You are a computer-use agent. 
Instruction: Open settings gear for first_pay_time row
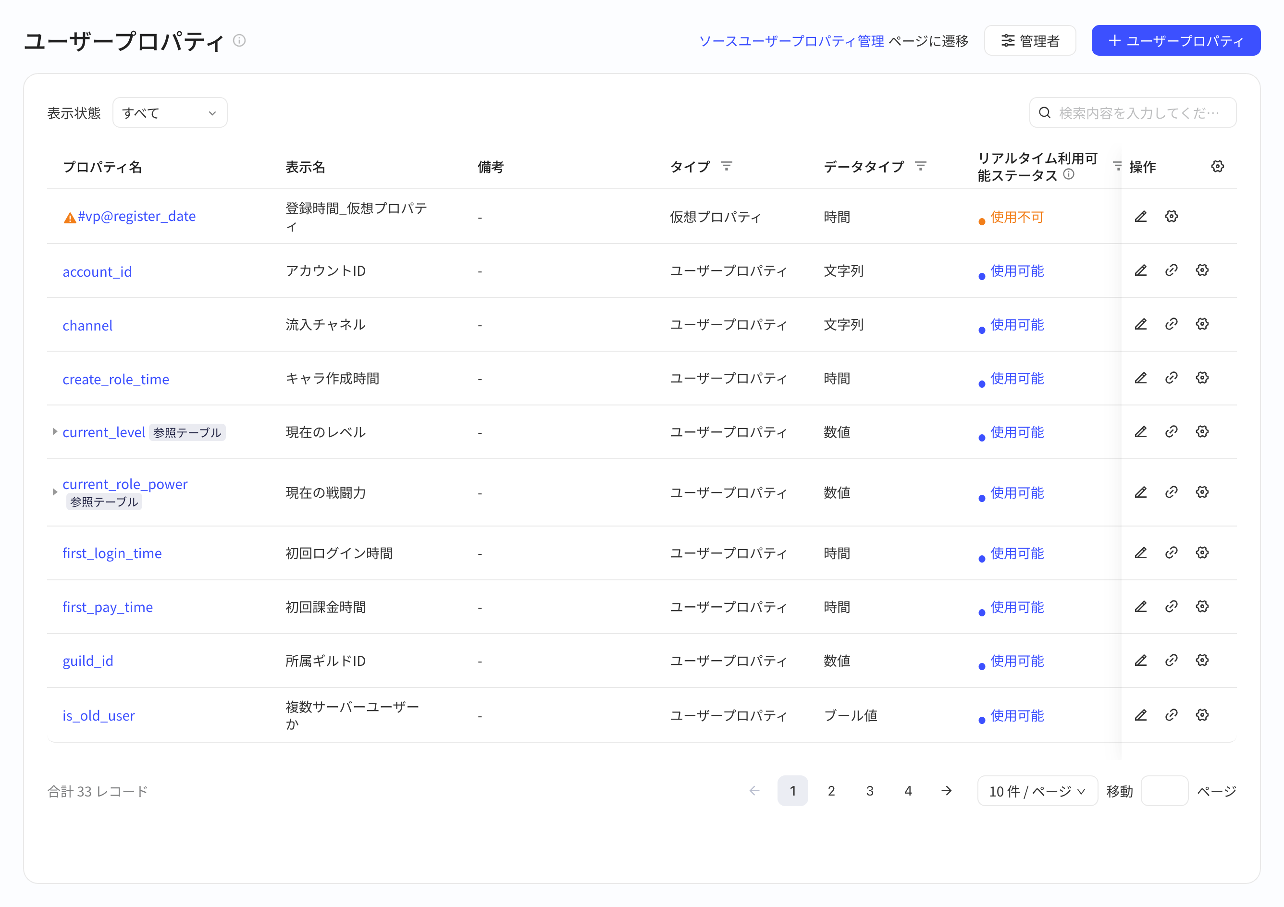pos(1202,607)
